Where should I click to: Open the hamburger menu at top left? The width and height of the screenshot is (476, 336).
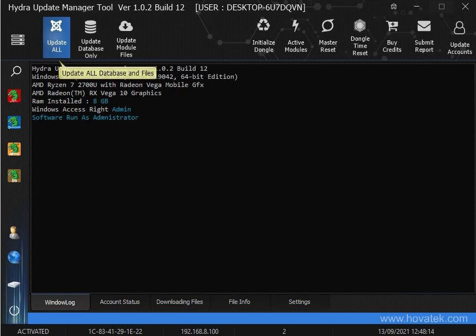coord(17,40)
